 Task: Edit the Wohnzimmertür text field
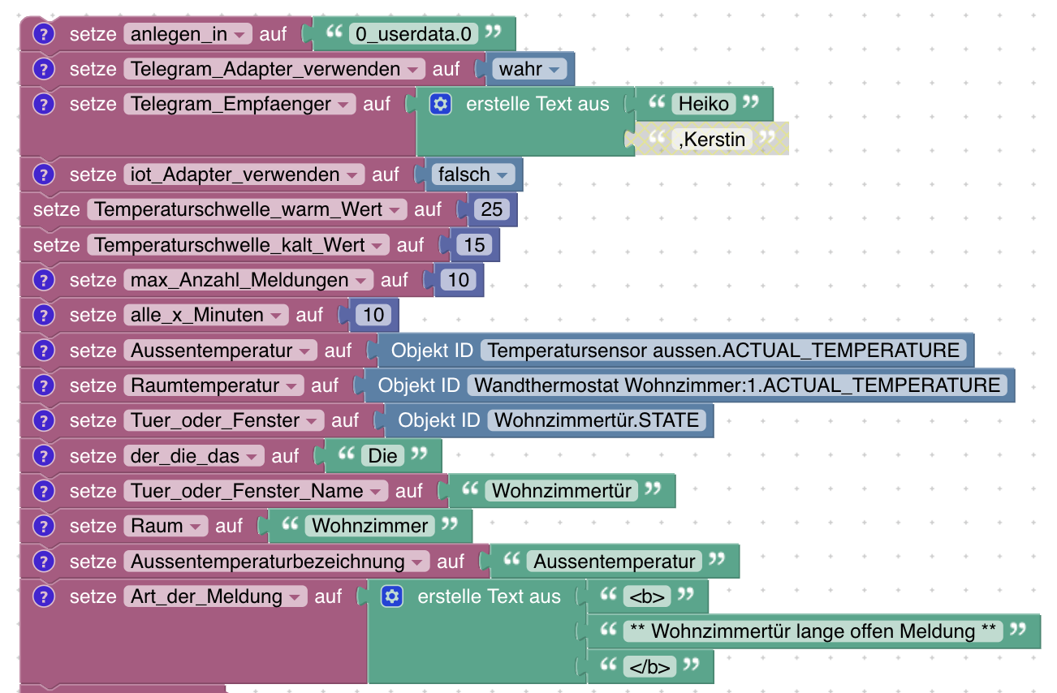[562, 491]
